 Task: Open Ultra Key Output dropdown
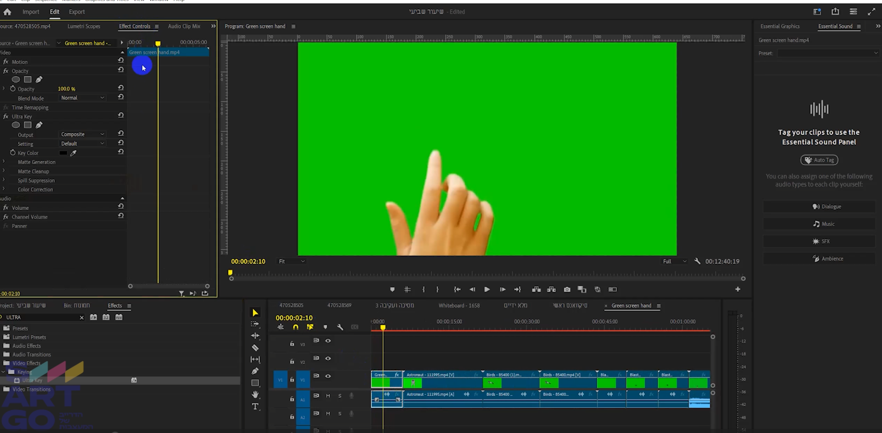(x=82, y=135)
